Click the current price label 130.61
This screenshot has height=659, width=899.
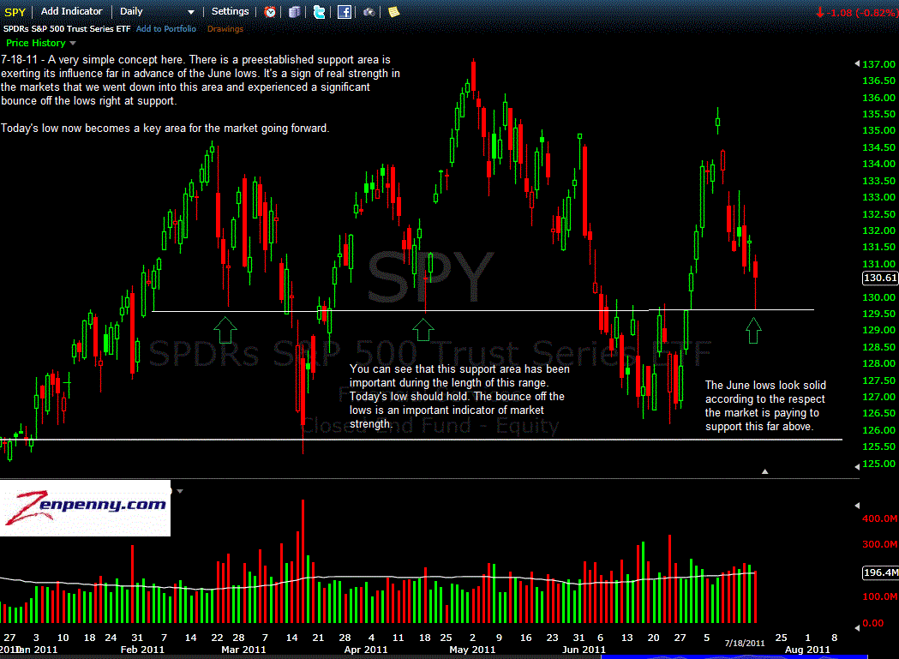880,279
